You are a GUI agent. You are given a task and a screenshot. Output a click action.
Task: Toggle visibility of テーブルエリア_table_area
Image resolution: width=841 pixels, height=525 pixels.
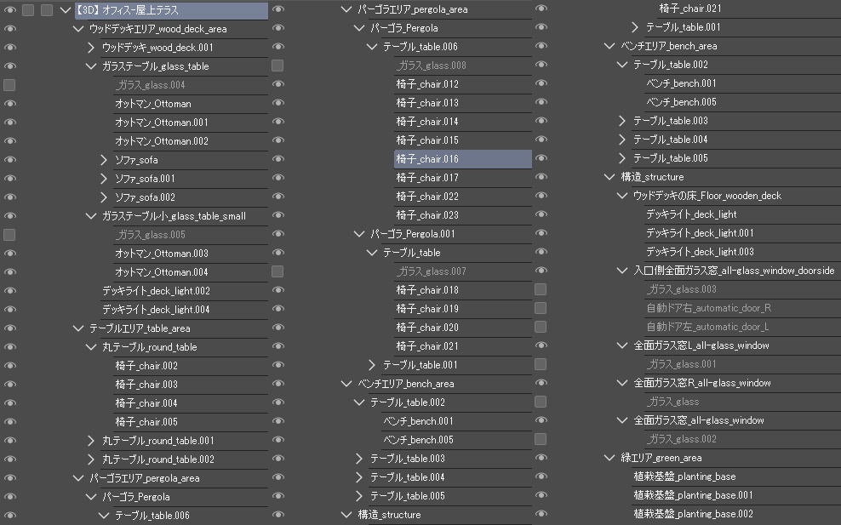[9, 328]
